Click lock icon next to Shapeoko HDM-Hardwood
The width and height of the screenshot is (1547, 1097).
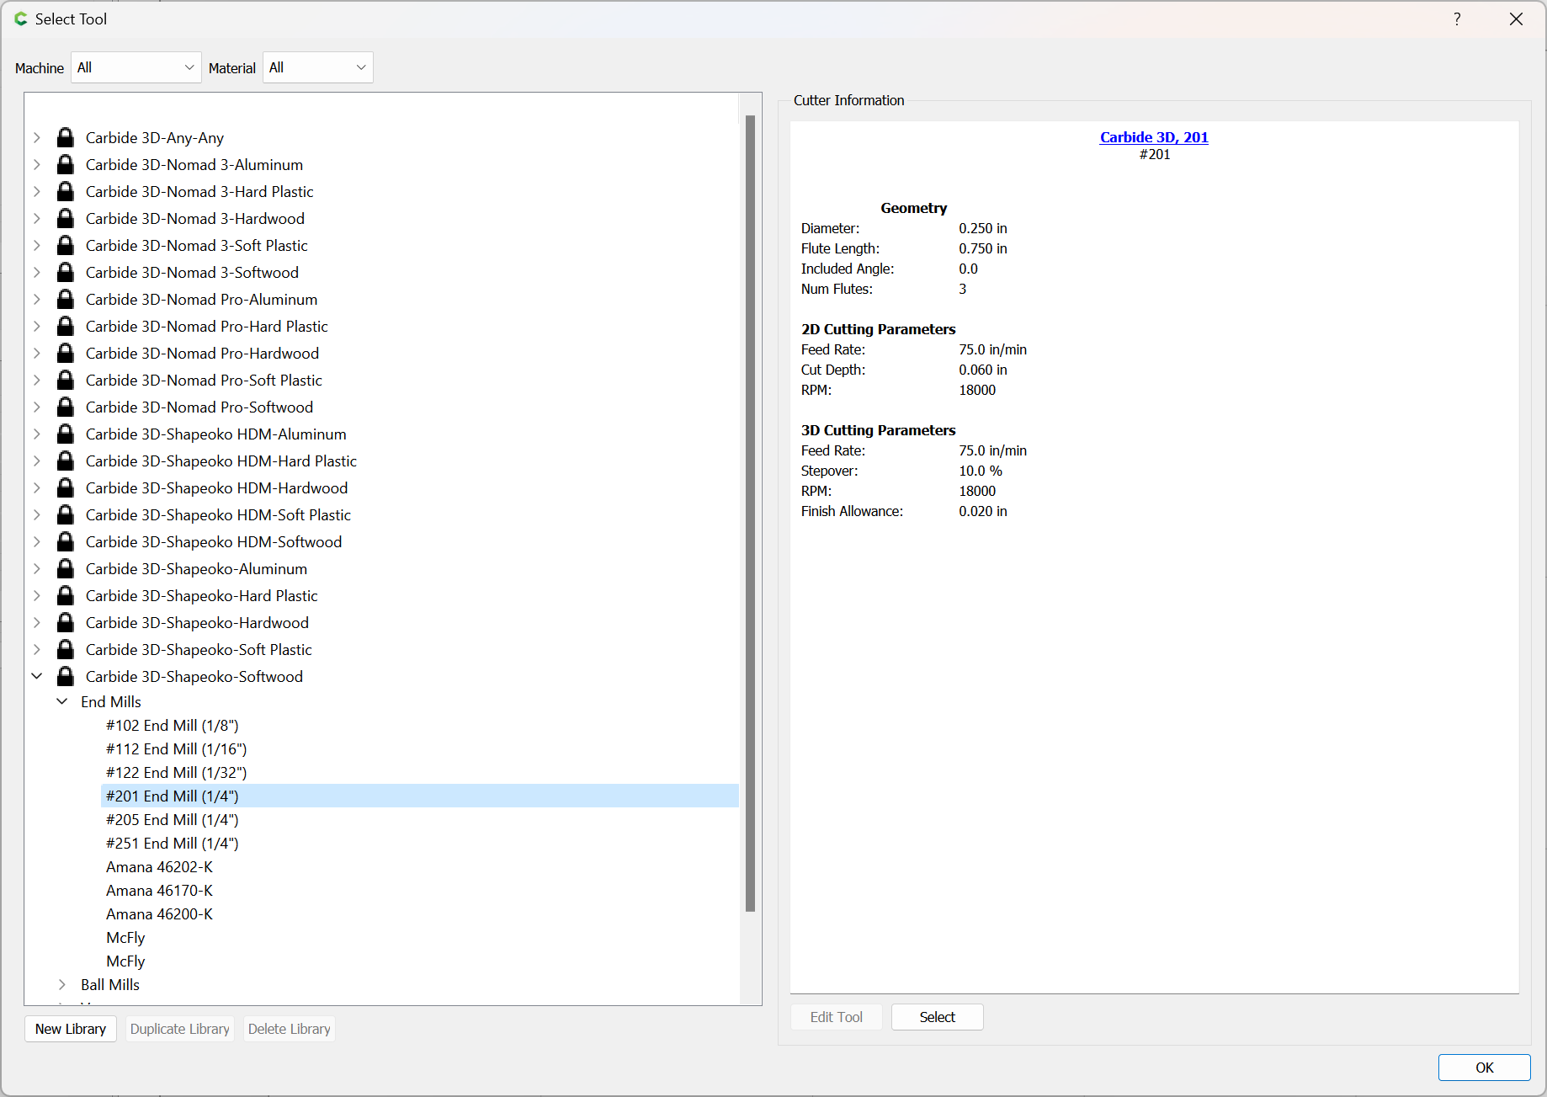(x=65, y=487)
